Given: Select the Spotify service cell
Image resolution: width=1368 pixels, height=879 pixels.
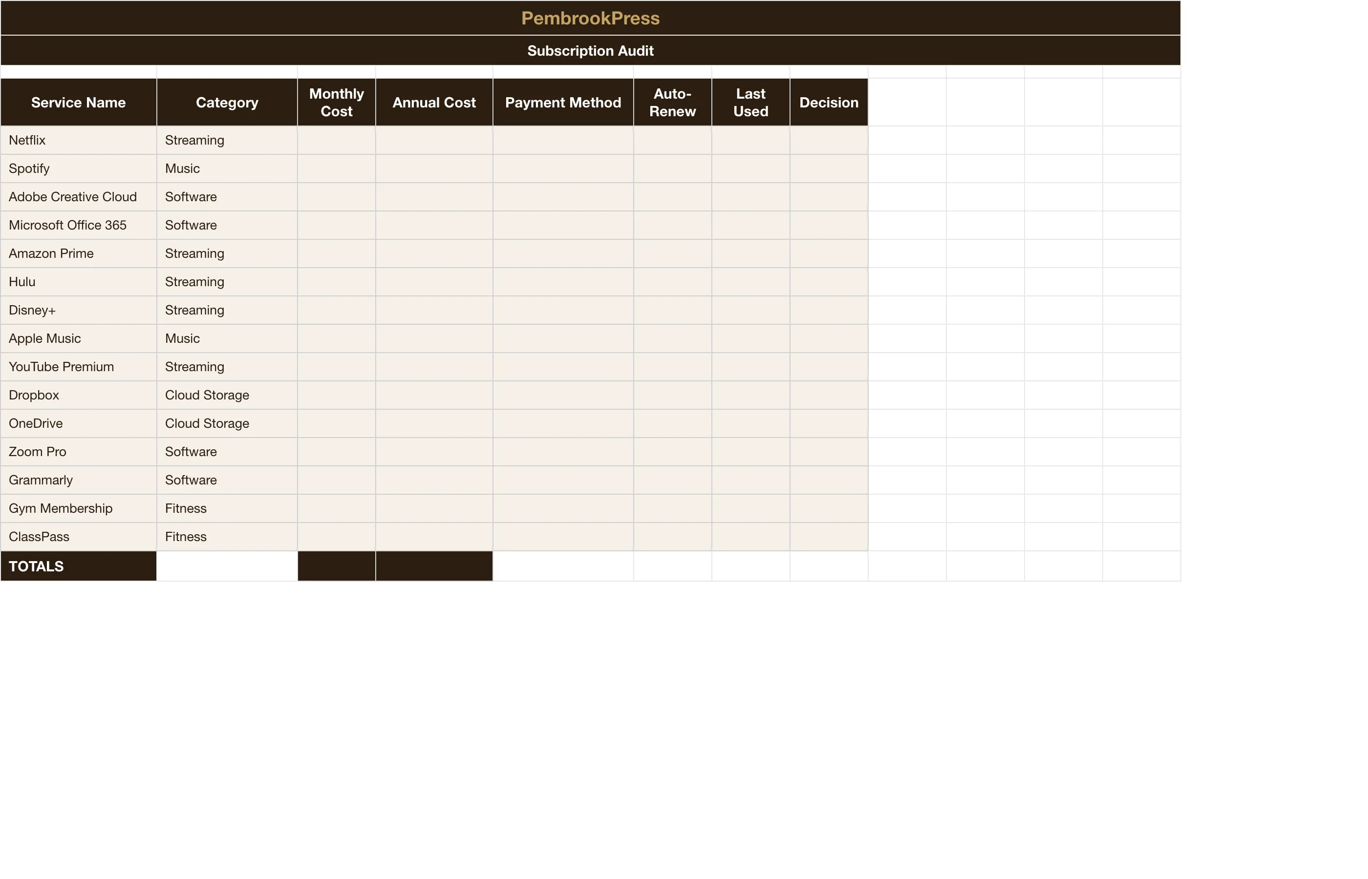Looking at the screenshot, I should [79, 168].
